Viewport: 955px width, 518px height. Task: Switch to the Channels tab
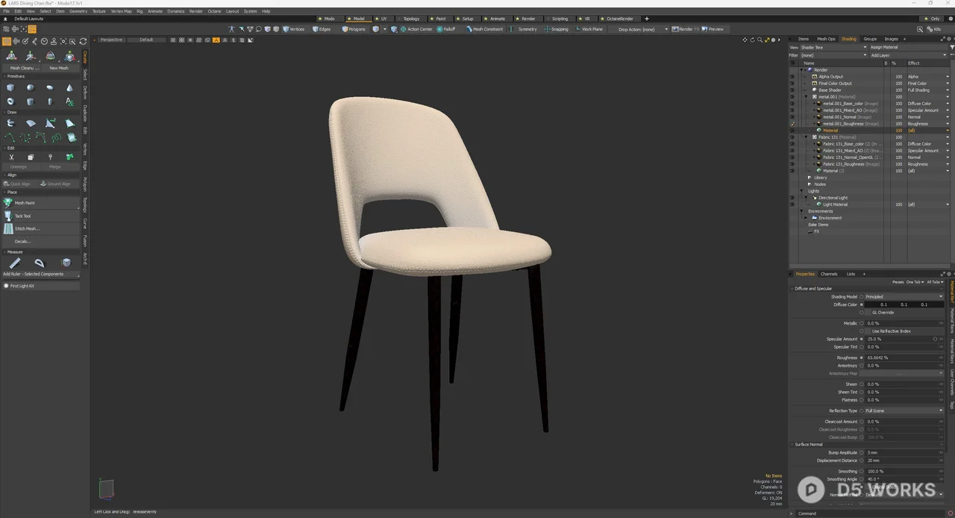(x=829, y=274)
